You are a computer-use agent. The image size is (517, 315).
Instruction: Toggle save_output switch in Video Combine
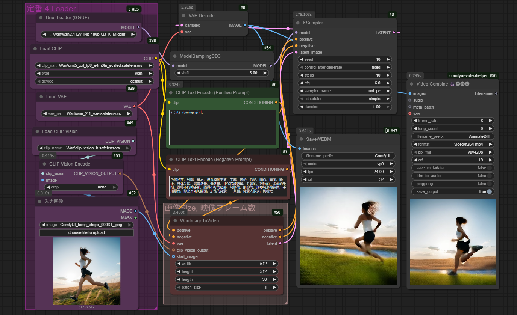tap(489, 191)
